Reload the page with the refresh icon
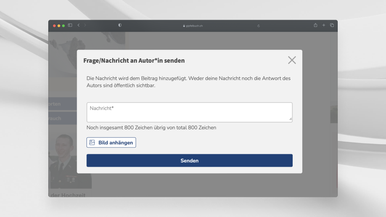This screenshot has height=217, width=386. (x=259, y=26)
